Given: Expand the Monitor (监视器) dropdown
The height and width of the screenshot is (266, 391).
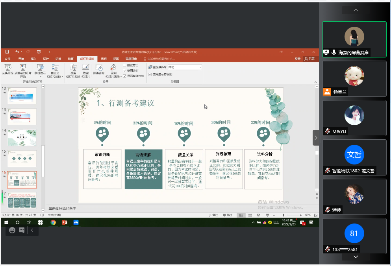Looking at the screenshot, I should (200, 67).
